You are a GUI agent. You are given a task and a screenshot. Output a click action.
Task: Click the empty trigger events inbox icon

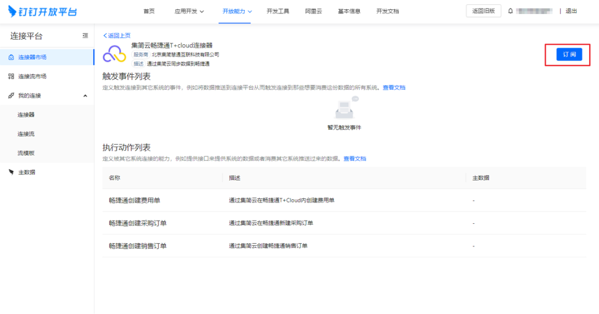(x=346, y=109)
